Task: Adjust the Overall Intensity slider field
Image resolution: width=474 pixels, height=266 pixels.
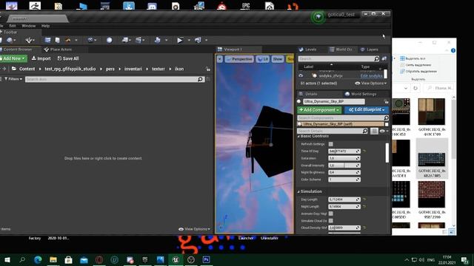Action: pos(344,166)
